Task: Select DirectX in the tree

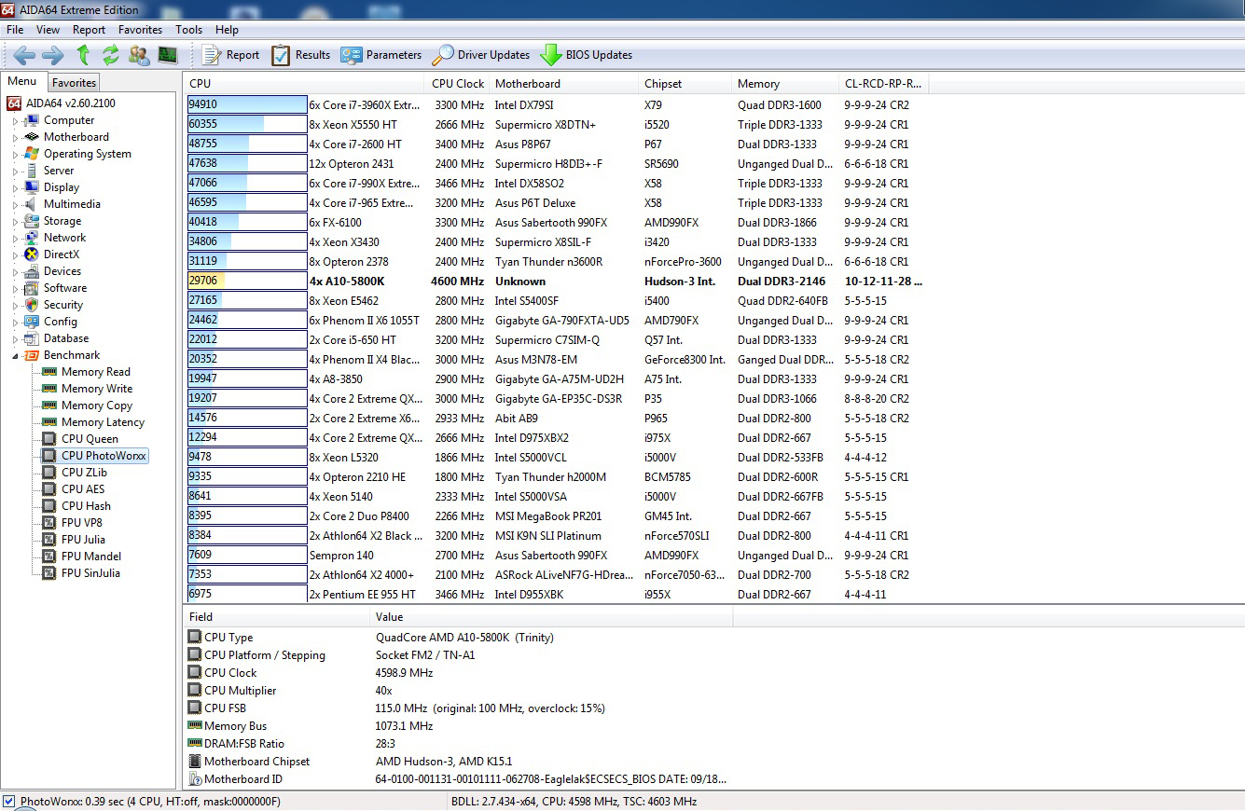Action: 62,254
